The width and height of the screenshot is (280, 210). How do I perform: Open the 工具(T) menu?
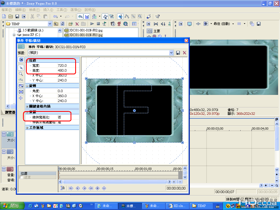tap(62, 10)
